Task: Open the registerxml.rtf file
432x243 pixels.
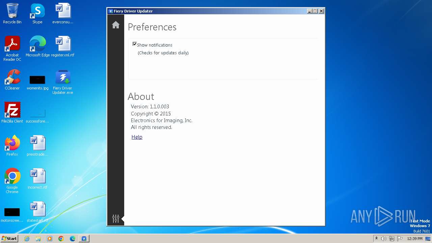Action: (x=63, y=47)
